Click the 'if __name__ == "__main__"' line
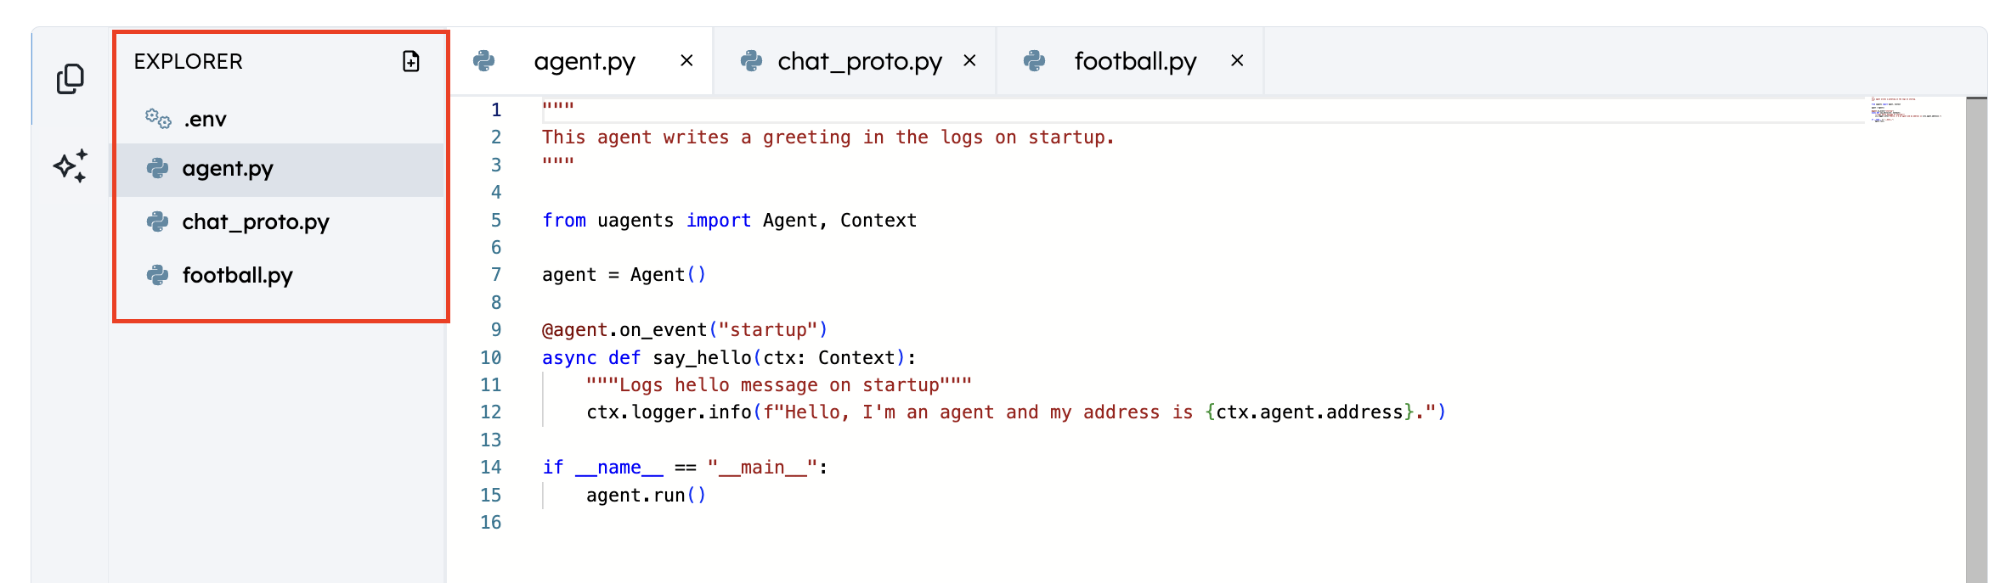2011x583 pixels. pos(685,468)
